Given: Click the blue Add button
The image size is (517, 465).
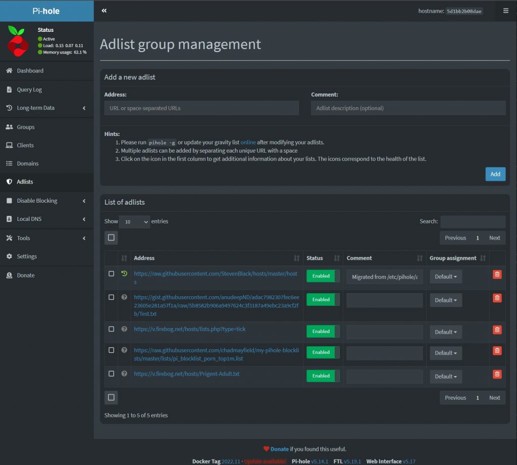Looking at the screenshot, I should click(495, 174).
